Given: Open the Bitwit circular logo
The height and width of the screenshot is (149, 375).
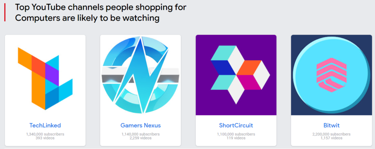Looking at the screenshot, I should coord(331,75).
